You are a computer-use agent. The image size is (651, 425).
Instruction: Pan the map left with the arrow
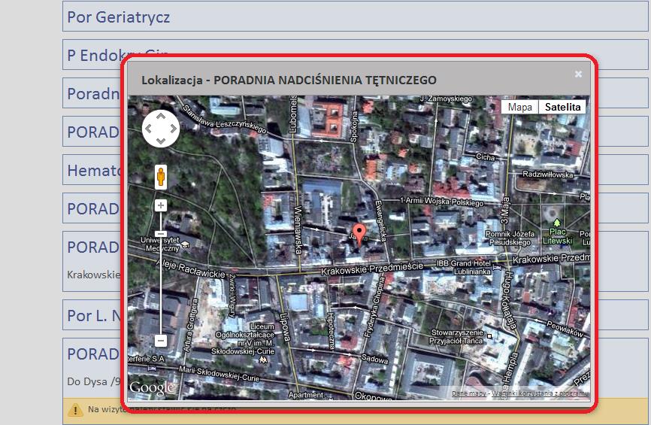(x=149, y=129)
